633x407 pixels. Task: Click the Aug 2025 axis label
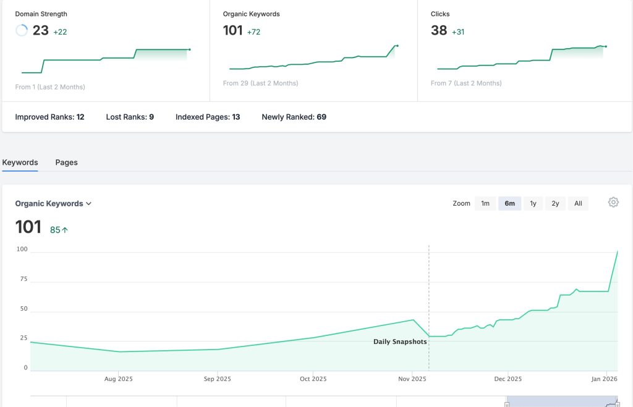(x=118, y=379)
